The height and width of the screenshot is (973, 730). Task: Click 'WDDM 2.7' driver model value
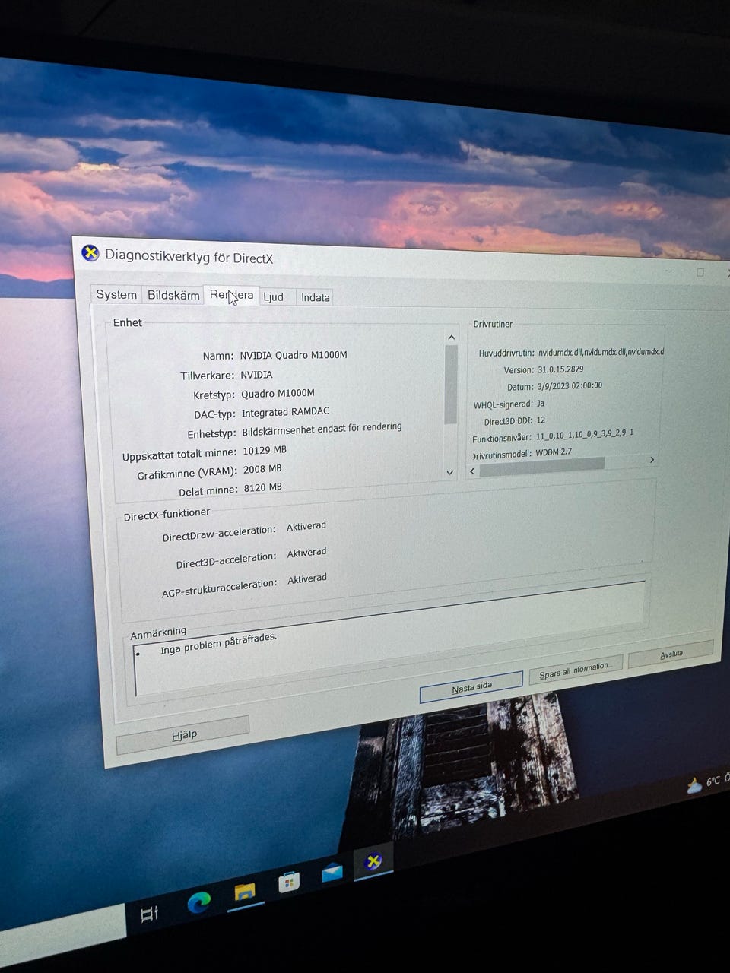coord(554,452)
